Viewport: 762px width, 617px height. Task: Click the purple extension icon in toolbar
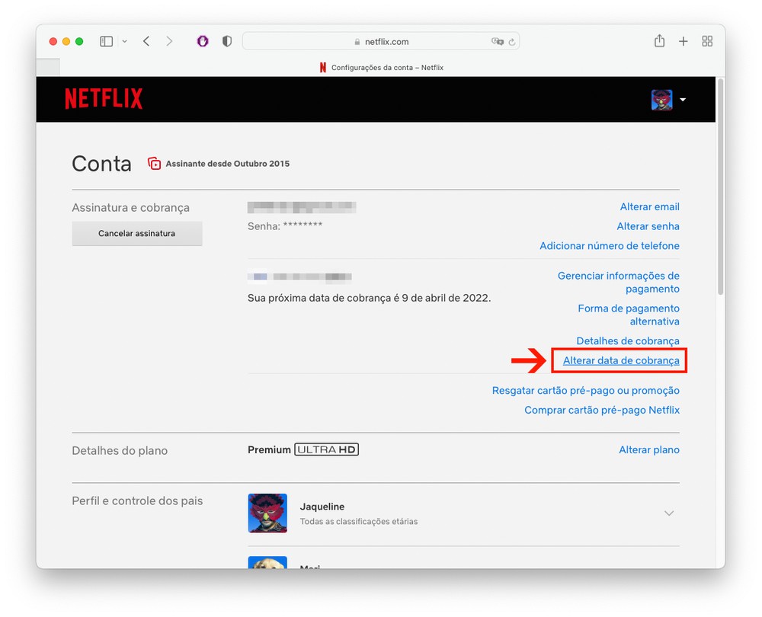point(203,41)
